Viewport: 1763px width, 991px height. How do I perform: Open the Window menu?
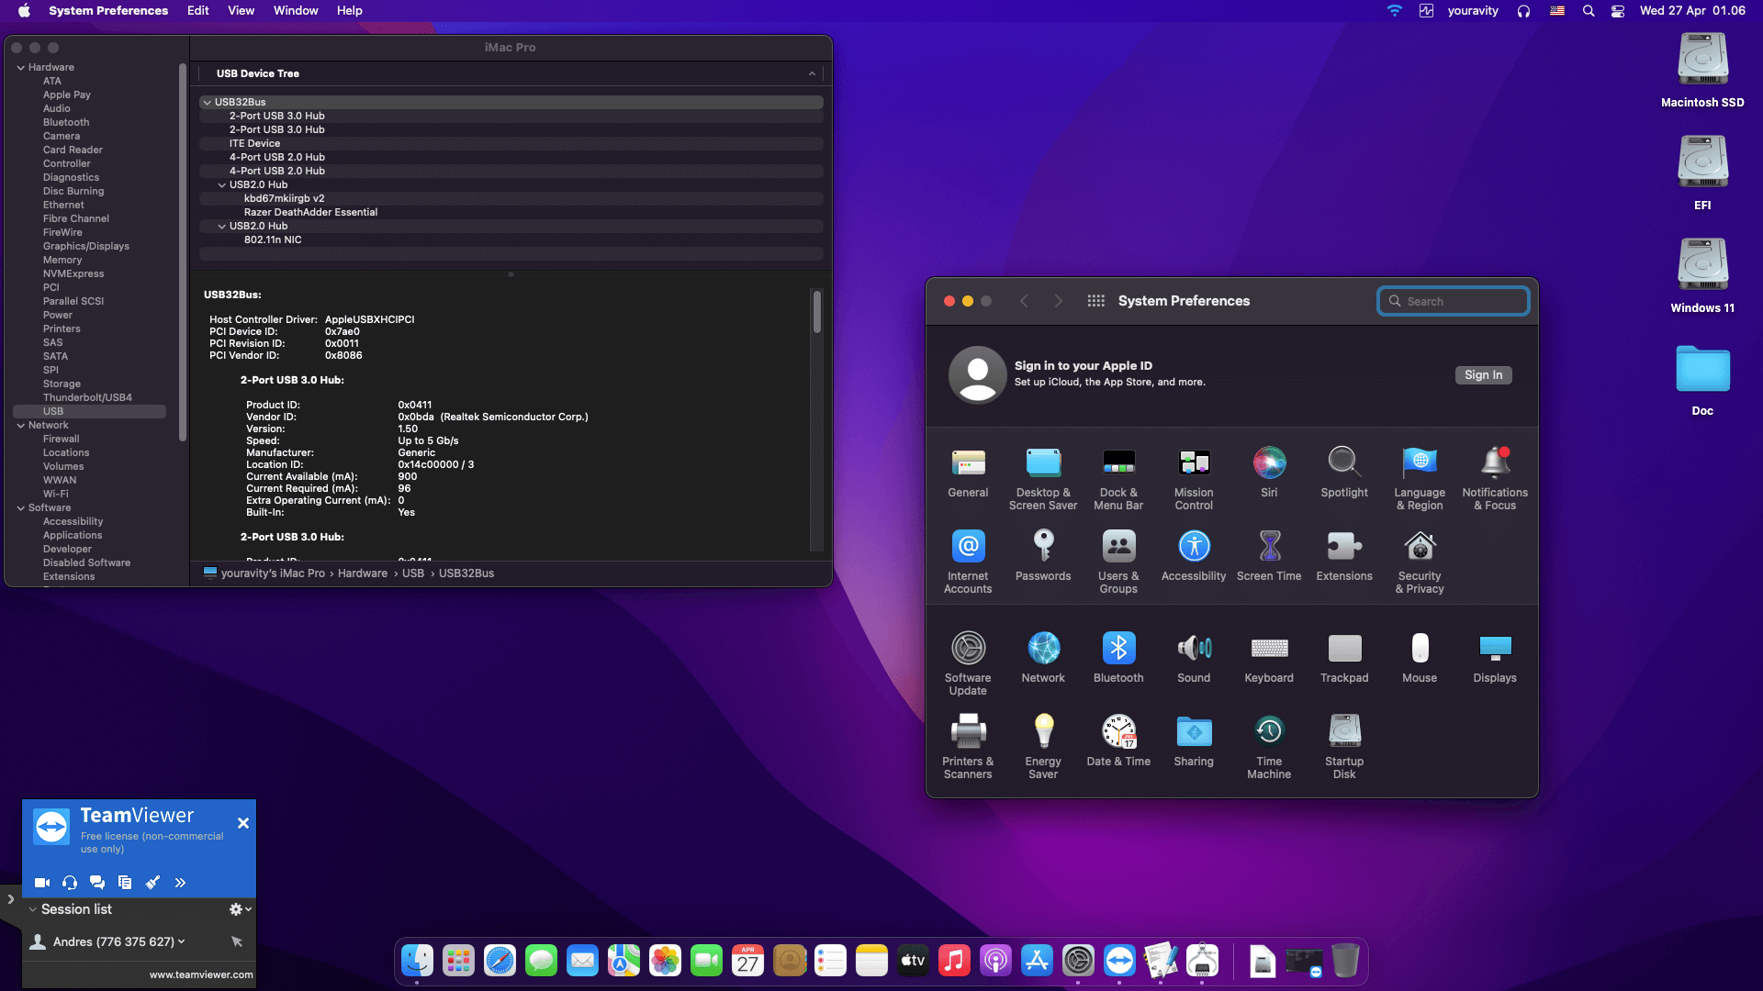point(296,11)
